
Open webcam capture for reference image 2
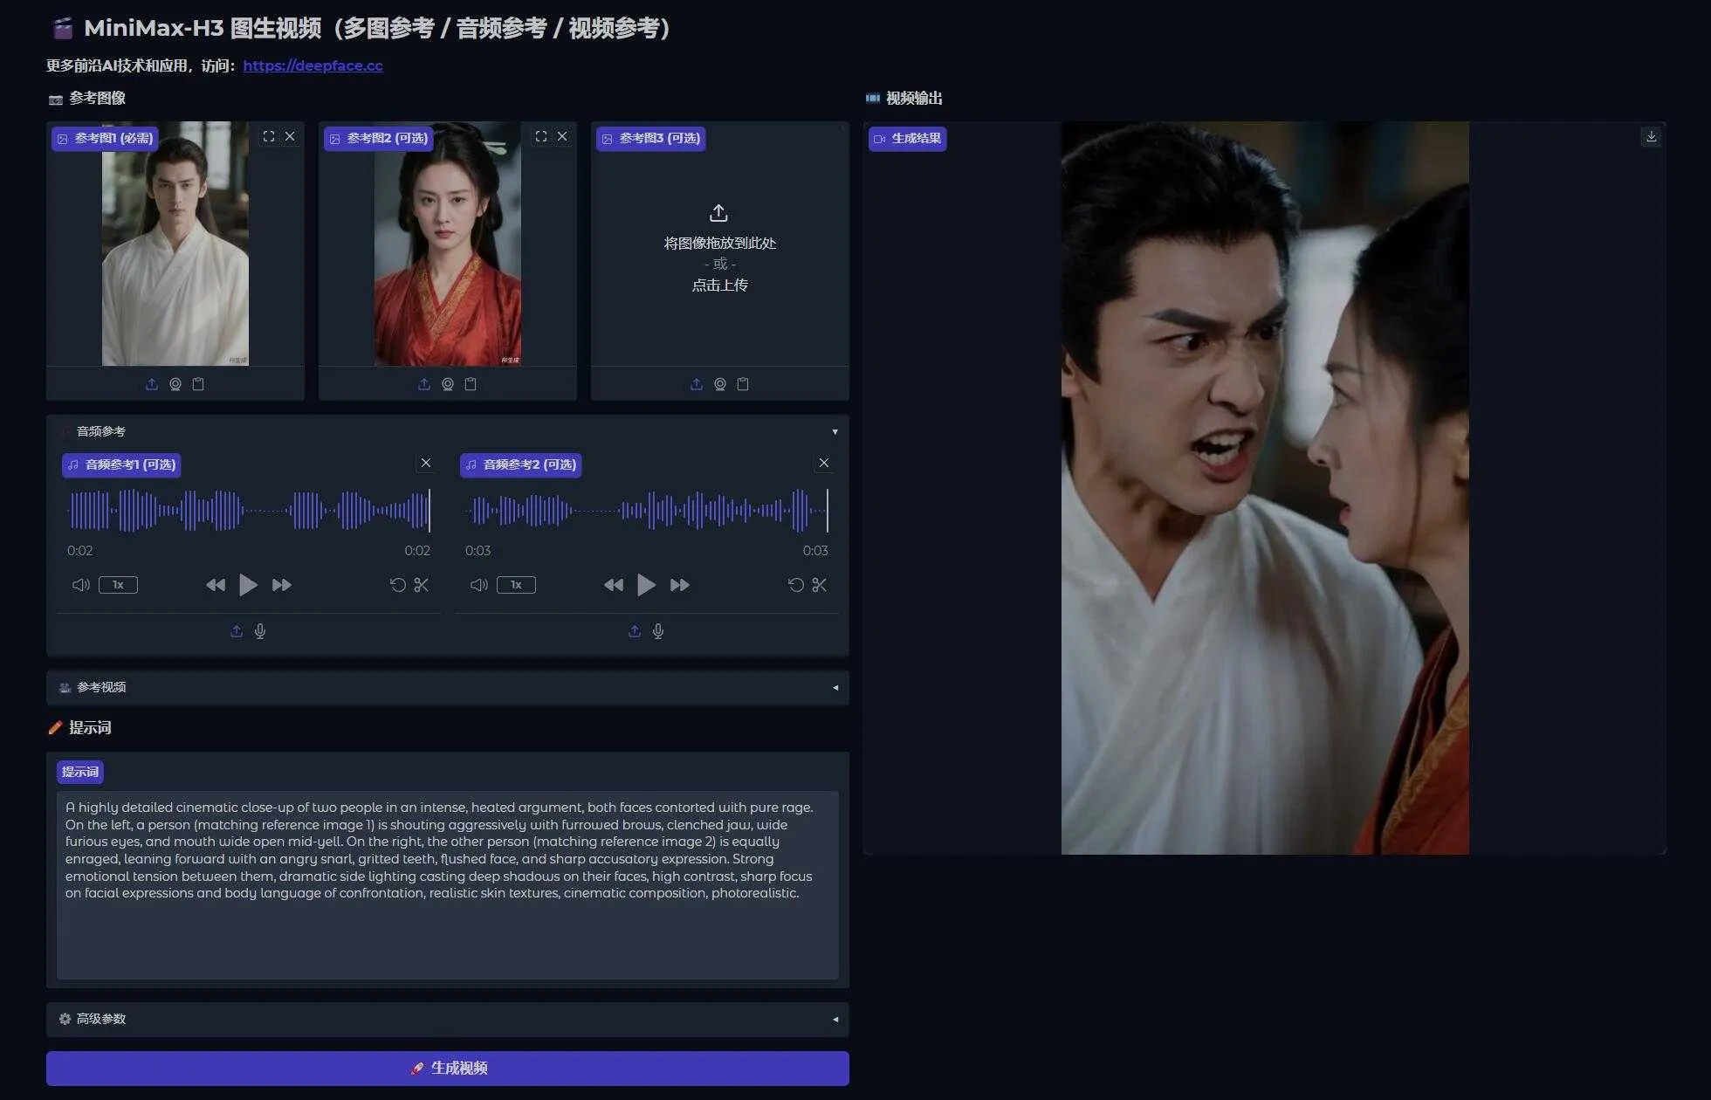[448, 384]
